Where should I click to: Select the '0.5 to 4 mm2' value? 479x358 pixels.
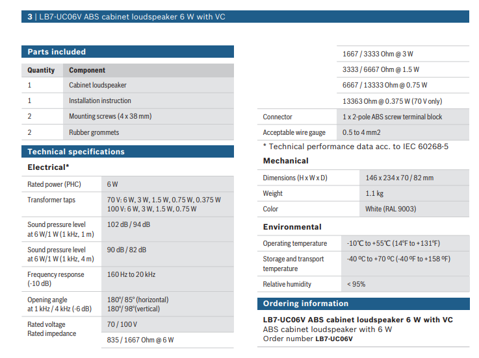pos(361,132)
